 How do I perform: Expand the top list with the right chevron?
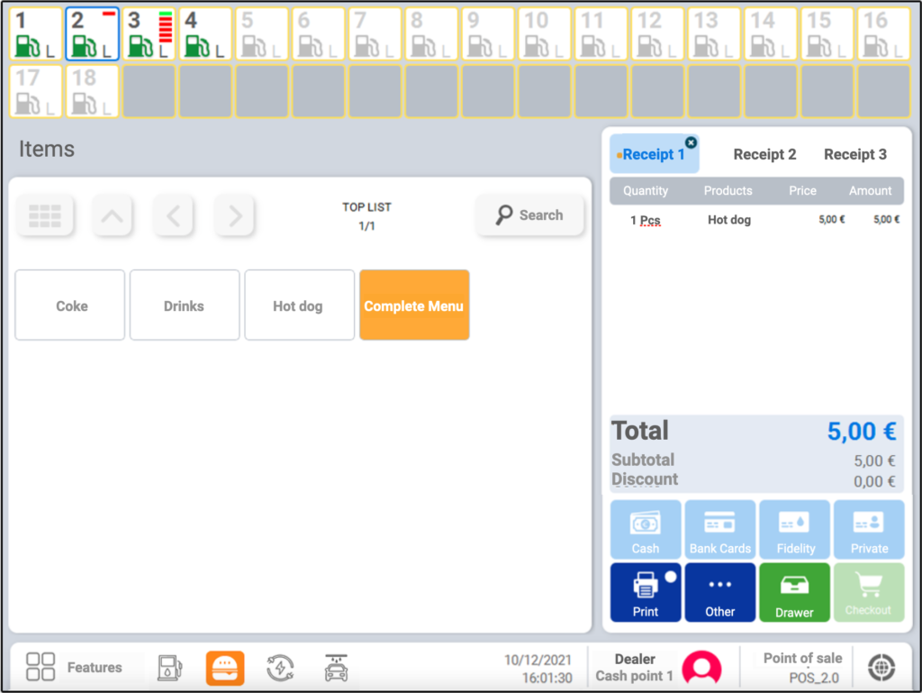pyautogui.click(x=234, y=215)
